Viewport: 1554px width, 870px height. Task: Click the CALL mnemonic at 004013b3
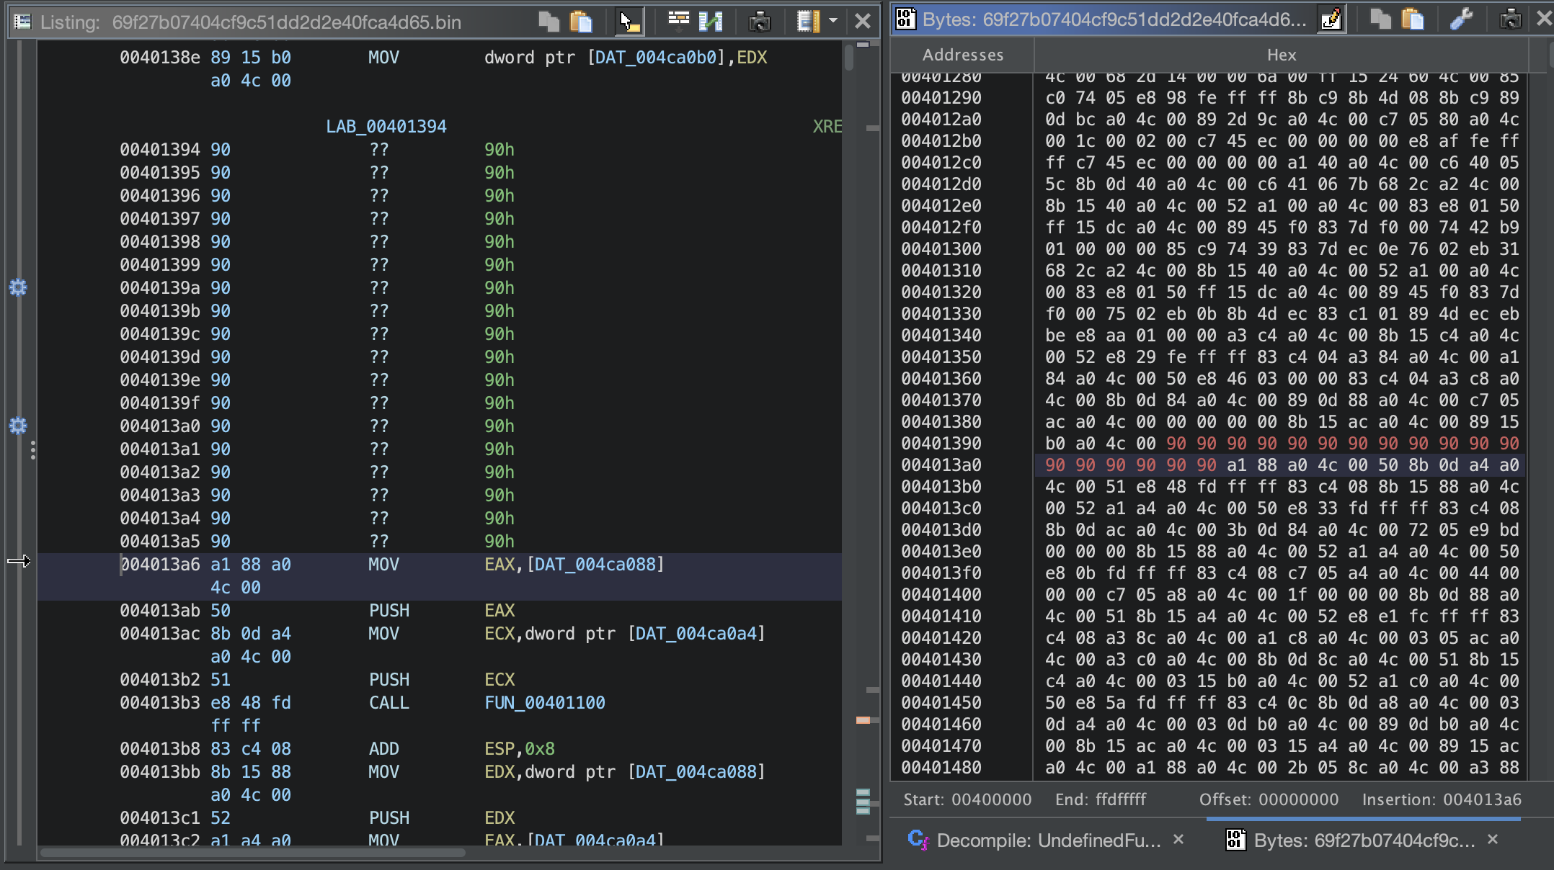click(x=389, y=703)
